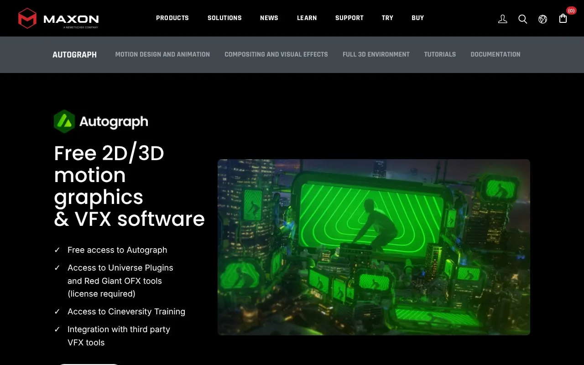584x365 pixels.
Task: Click the Maxon logo in header
Action: [x=58, y=18]
